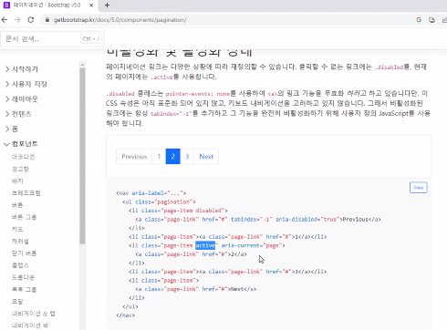
Task: Click the '</nav>' closing code line
Action: tap(125, 315)
